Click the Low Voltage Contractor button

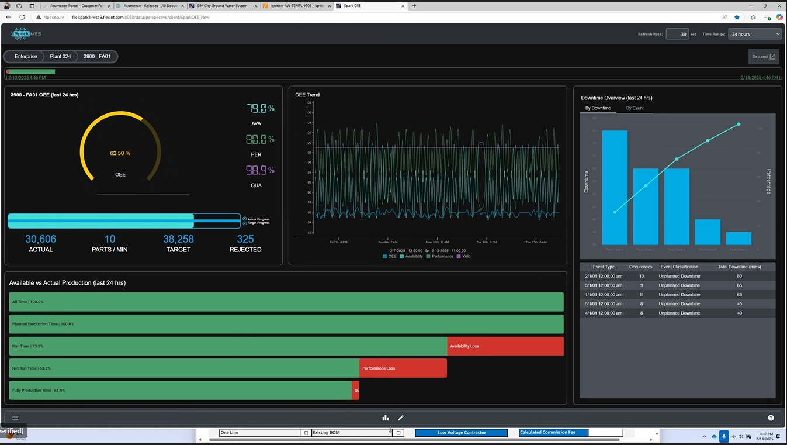coord(461,433)
